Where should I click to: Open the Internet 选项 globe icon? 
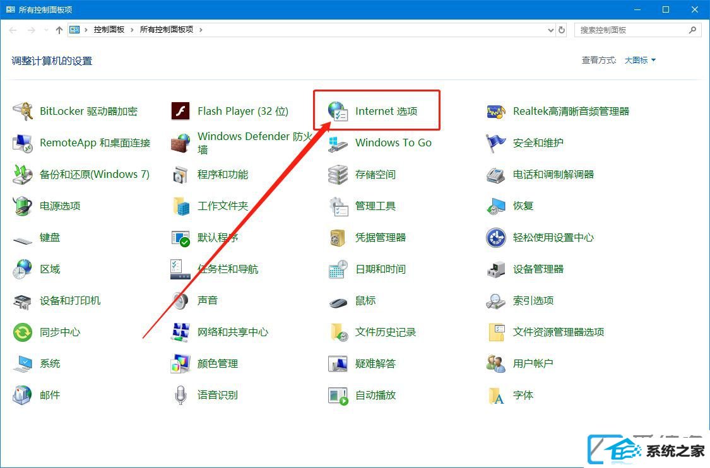(338, 112)
